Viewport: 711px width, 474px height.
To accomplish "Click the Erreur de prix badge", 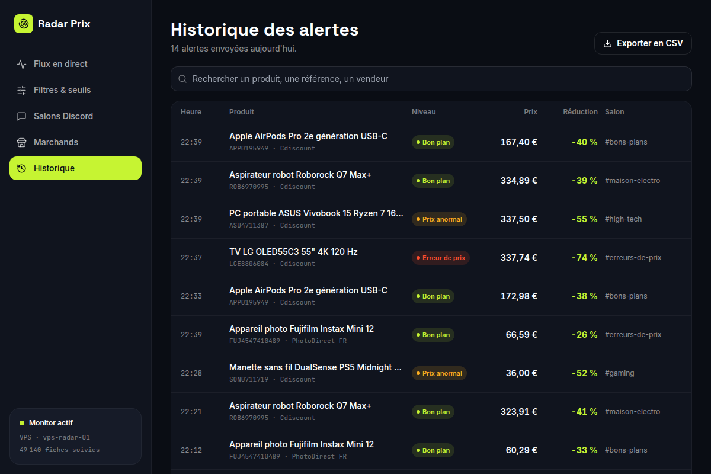I will pyautogui.click(x=441, y=258).
